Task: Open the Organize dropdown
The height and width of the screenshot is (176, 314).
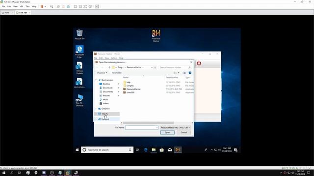Action: click(102, 73)
